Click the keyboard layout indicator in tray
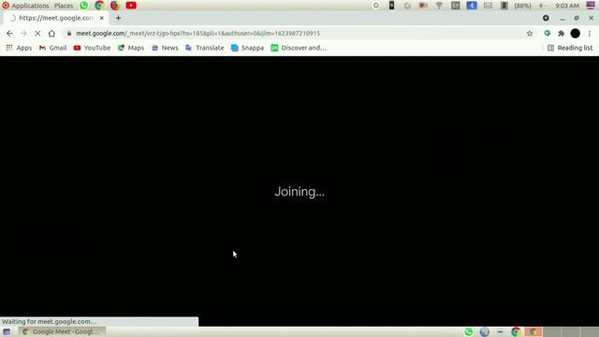The image size is (599, 337). pos(456,6)
